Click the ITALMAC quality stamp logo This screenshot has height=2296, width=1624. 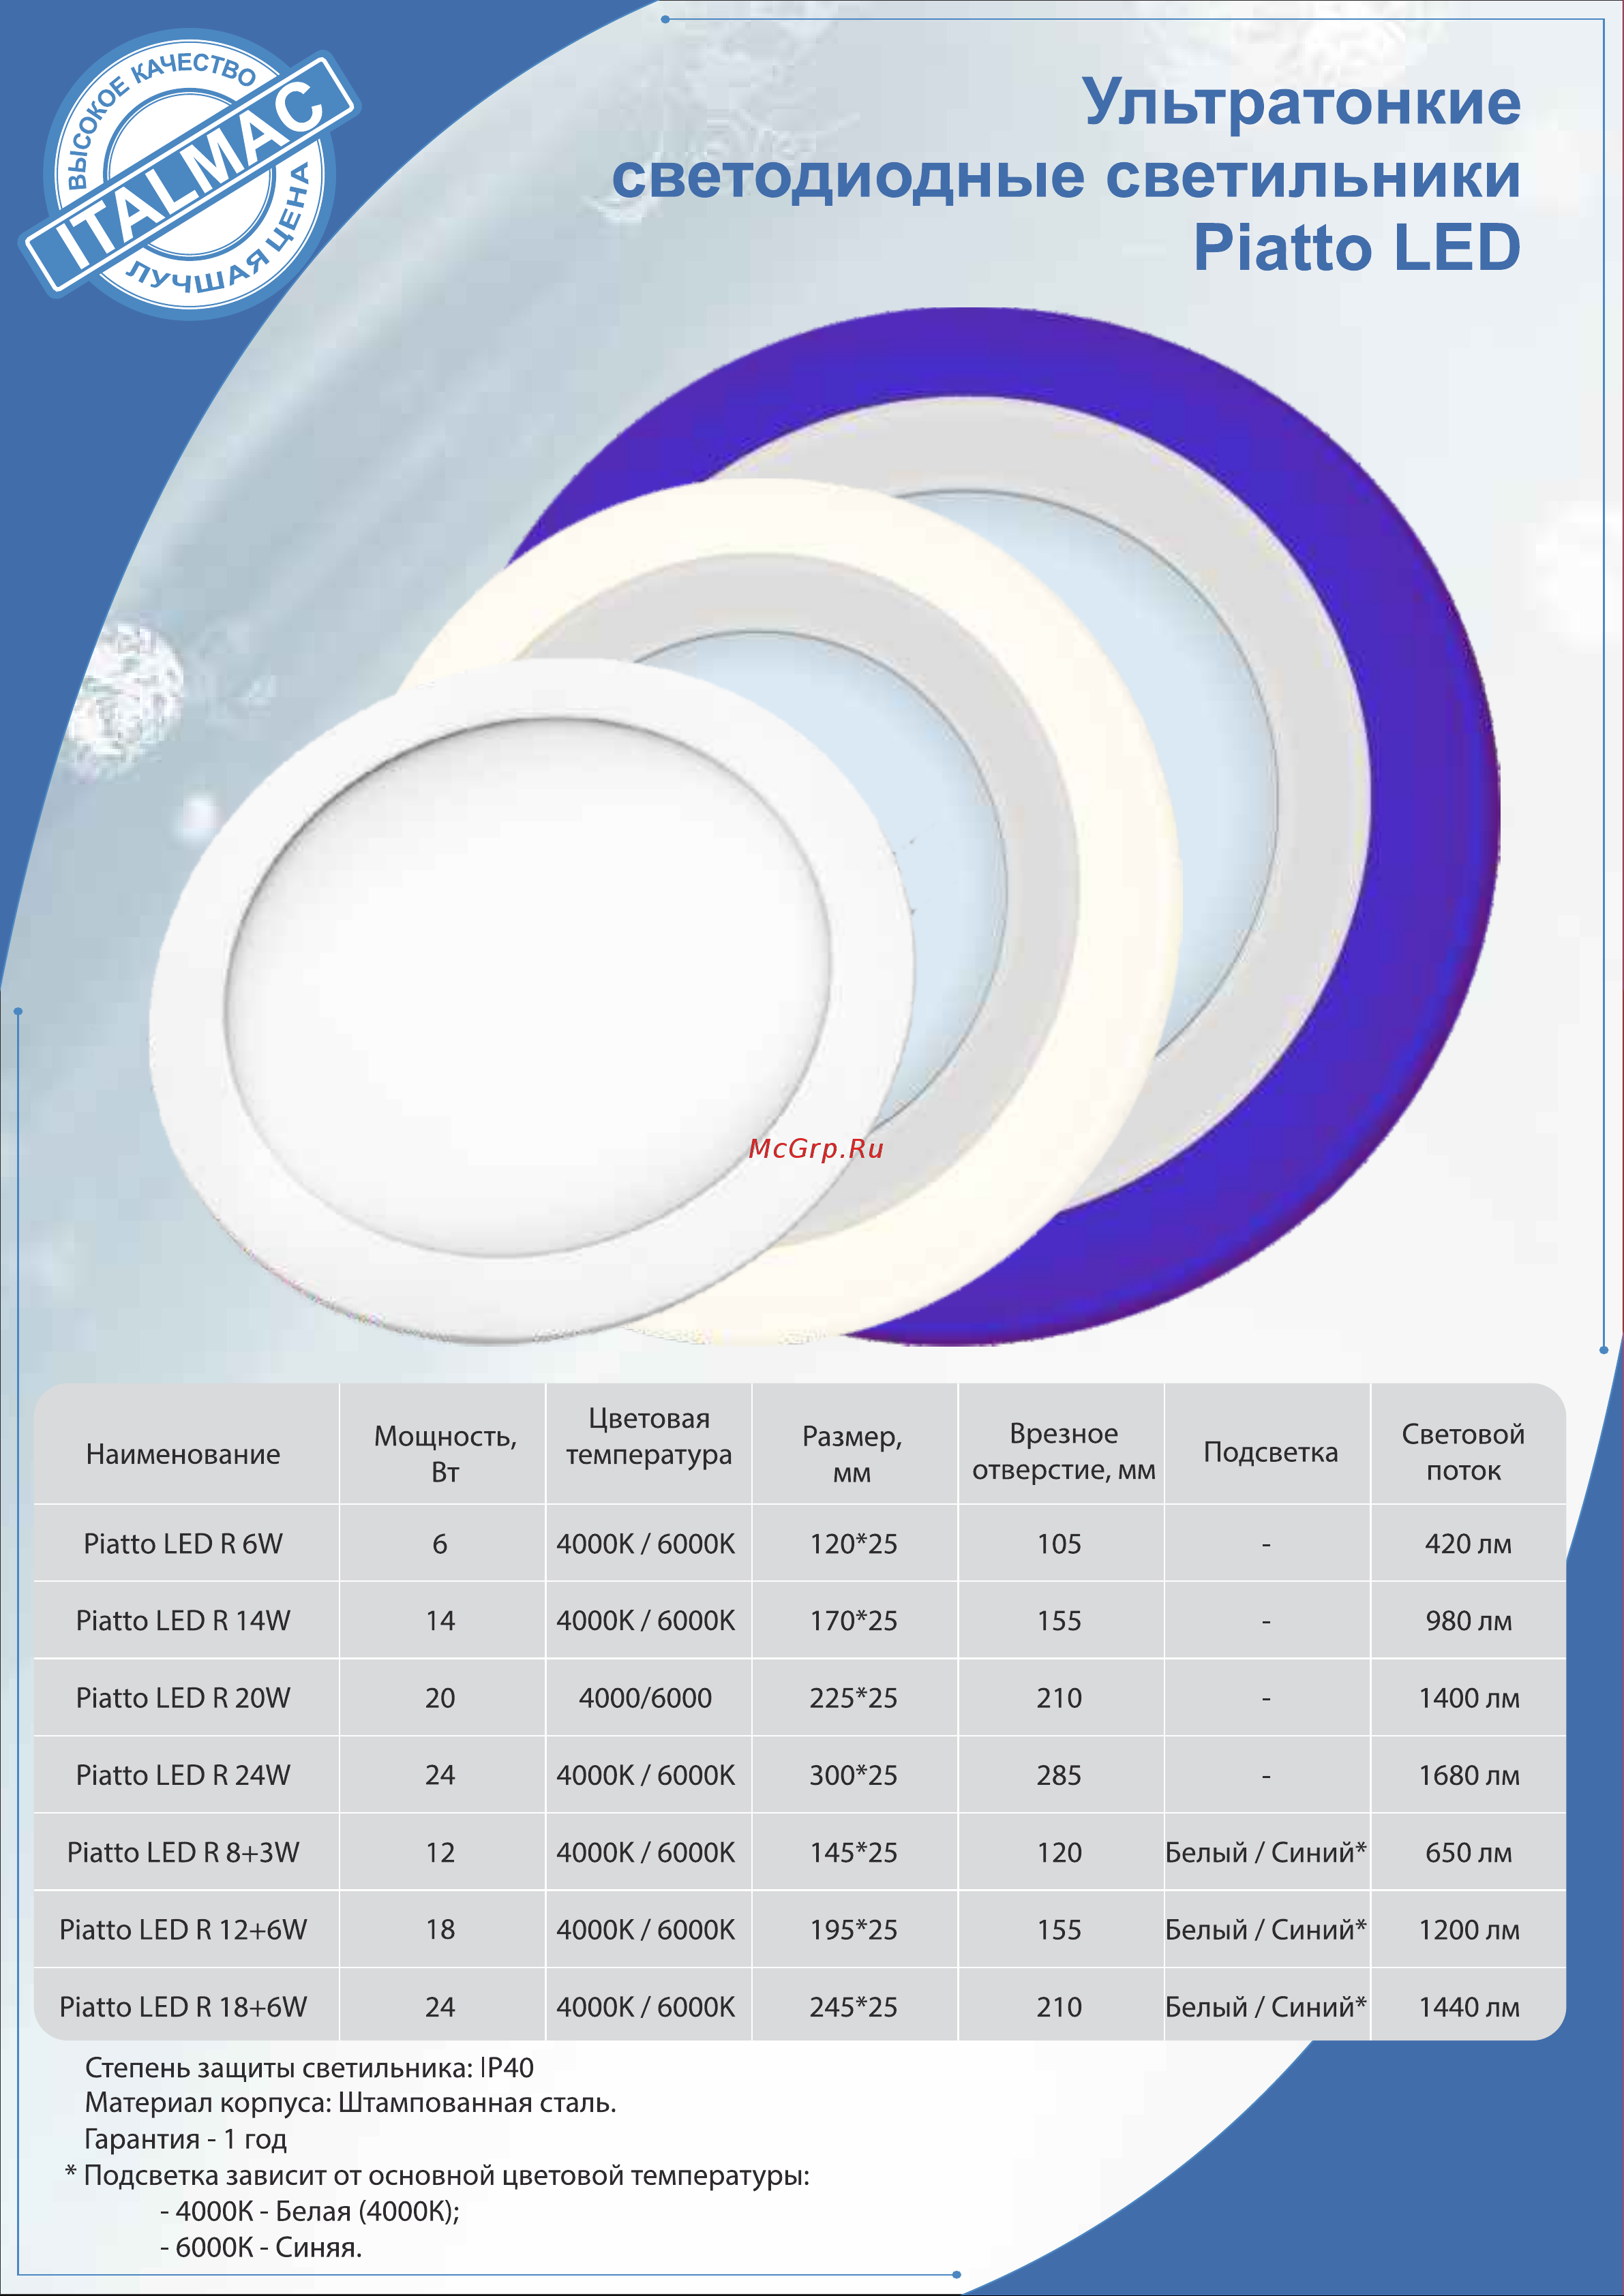[x=189, y=175]
